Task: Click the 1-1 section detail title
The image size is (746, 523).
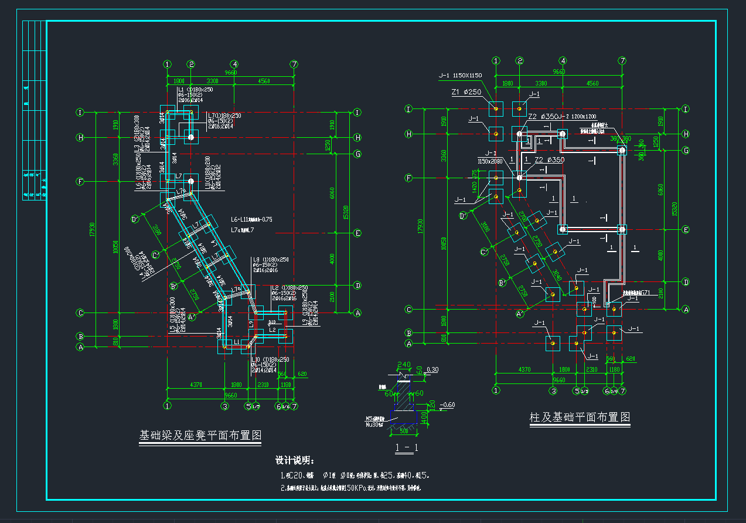Action: tap(407, 449)
